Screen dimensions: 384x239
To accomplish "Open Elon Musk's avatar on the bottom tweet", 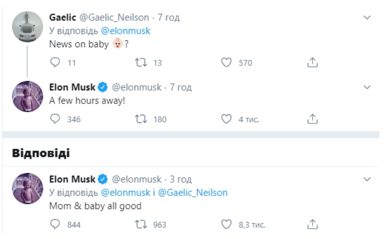I will (x=26, y=188).
